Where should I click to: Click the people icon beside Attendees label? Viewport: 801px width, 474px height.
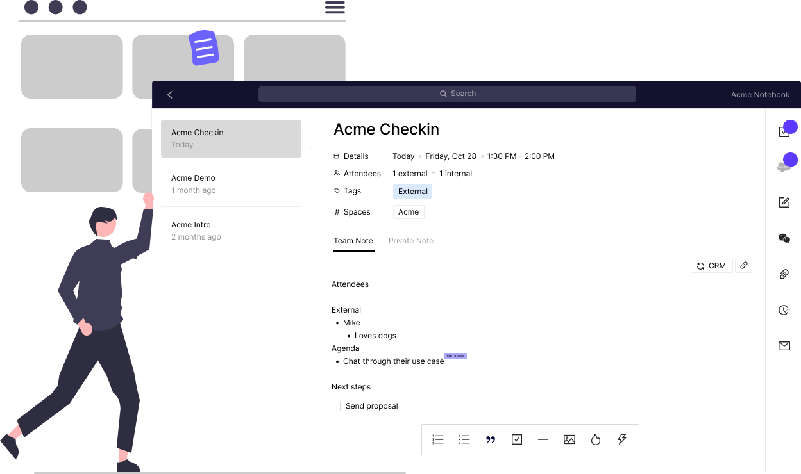(337, 174)
